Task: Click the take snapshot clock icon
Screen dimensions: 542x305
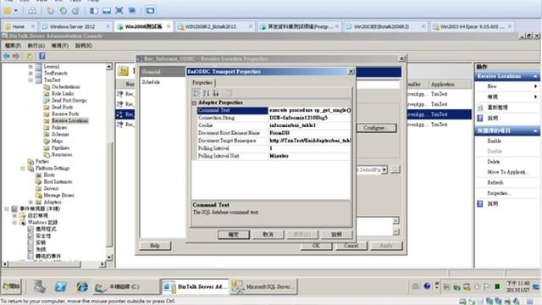Action: point(51,11)
